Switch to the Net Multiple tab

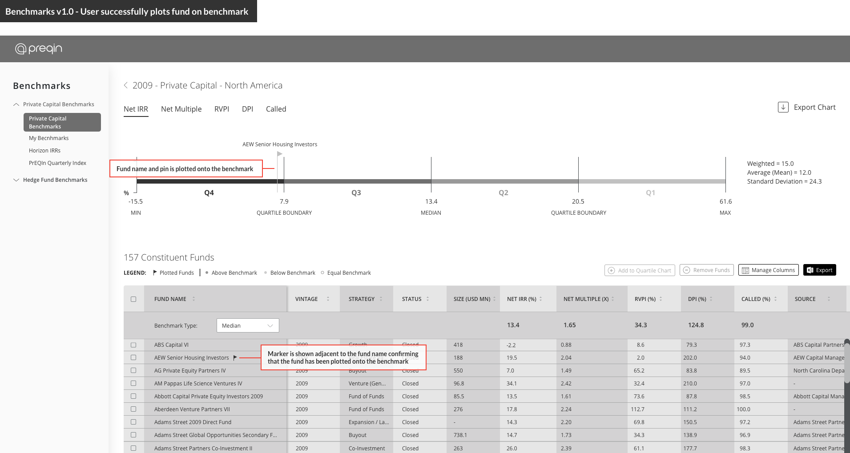coord(181,109)
